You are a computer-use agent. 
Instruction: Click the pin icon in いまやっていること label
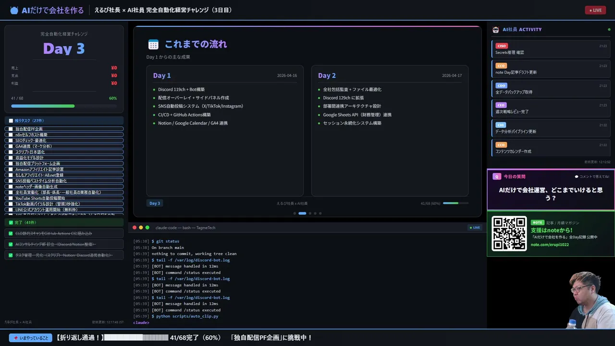(x=16, y=338)
